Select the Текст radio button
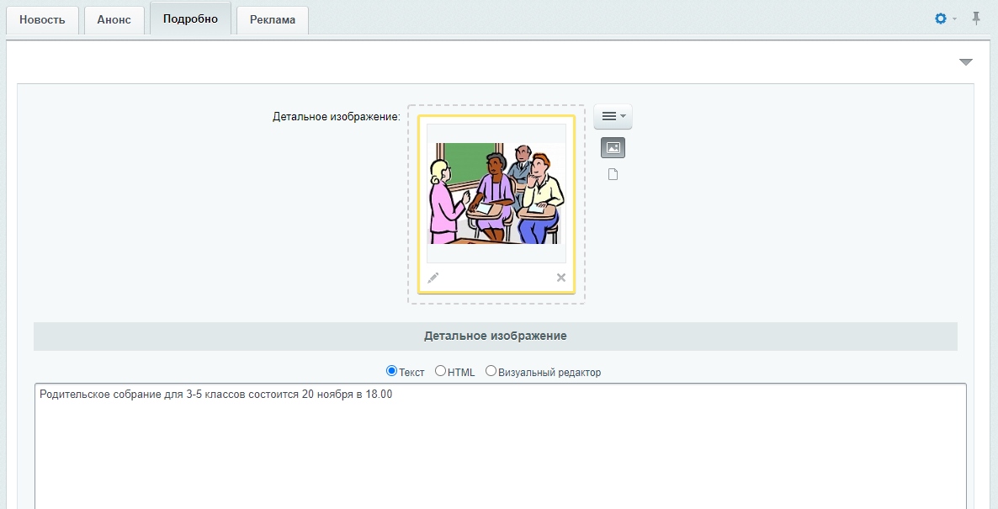 coord(391,371)
